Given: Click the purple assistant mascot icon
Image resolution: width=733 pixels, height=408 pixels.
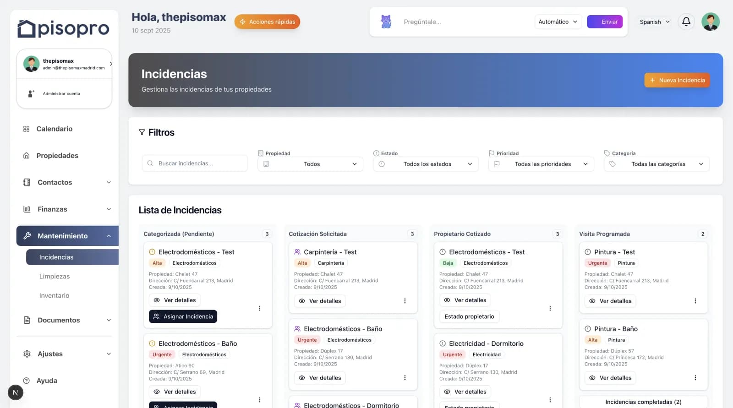Looking at the screenshot, I should pyautogui.click(x=386, y=22).
